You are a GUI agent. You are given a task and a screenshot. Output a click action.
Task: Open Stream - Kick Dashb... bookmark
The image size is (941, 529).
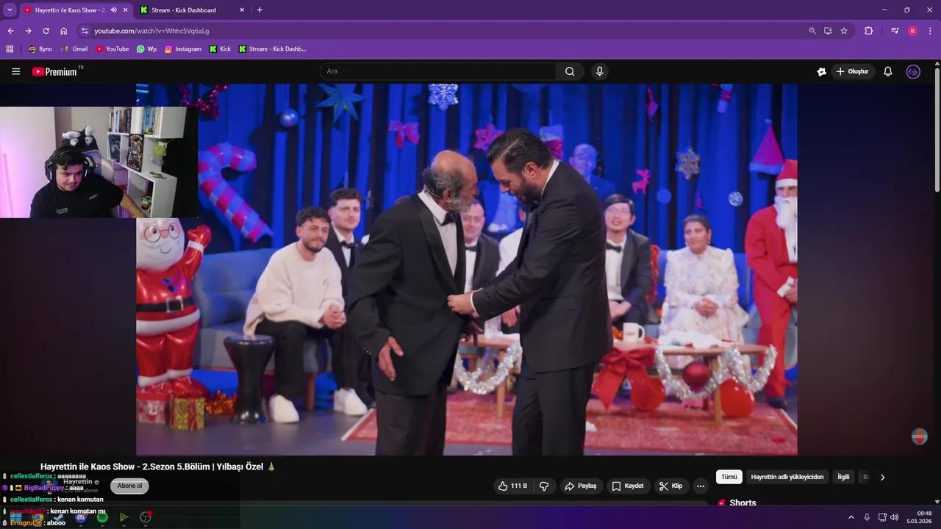(x=272, y=49)
